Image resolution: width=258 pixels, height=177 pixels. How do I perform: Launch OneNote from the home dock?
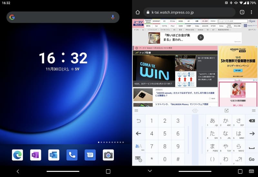(35, 155)
